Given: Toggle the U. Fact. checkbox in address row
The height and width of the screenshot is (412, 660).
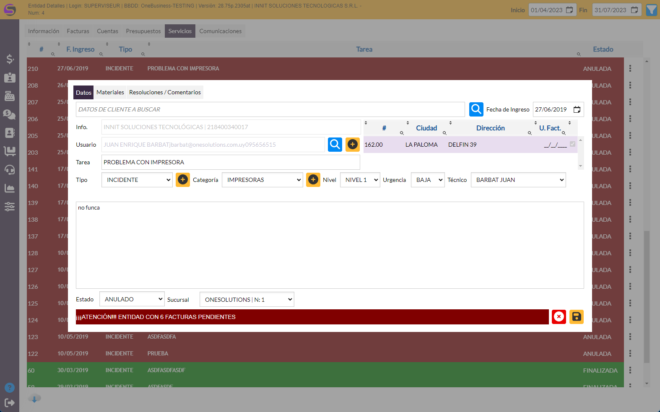Looking at the screenshot, I should 572,144.
